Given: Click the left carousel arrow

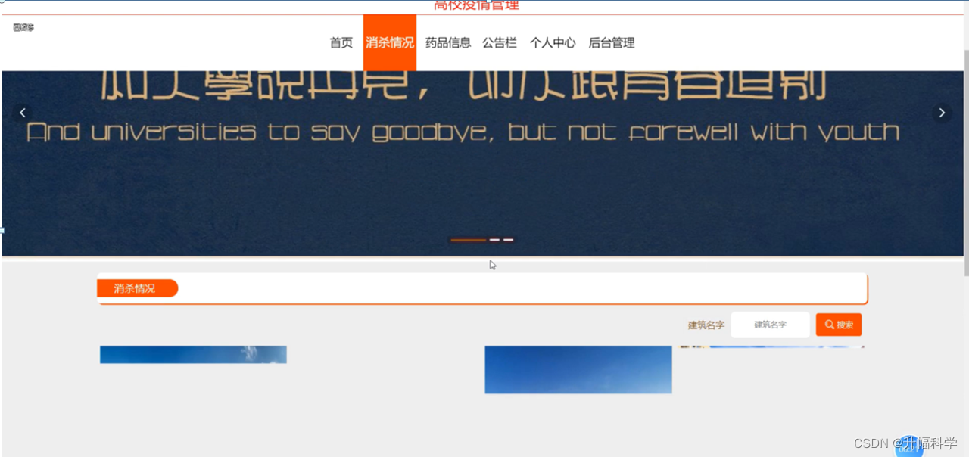Looking at the screenshot, I should pyautogui.click(x=23, y=112).
